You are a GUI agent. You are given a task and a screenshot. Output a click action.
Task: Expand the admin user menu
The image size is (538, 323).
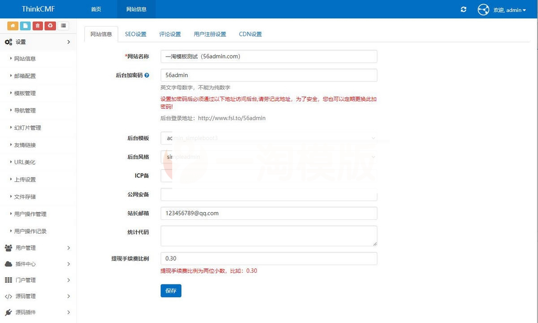click(x=511, y=9)
